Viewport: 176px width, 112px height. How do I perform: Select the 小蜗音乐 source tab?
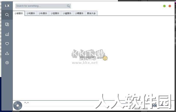click(19, 13)
